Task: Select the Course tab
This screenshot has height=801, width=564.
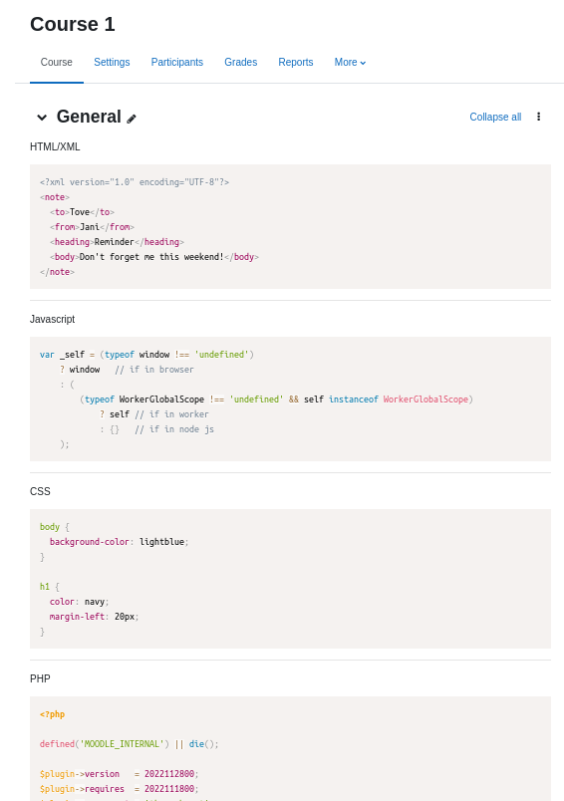Action: (56, 63)
